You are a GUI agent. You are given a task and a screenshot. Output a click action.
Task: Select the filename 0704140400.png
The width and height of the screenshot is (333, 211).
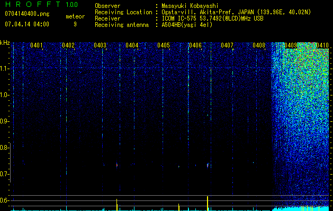pyautogui.click(x=27, y=14)
